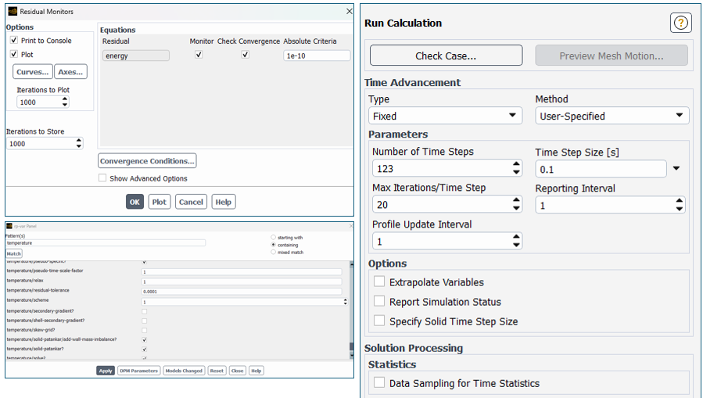
Task: Check temperature/shell-secondary-gradient? box
Action: click(145, 321)
